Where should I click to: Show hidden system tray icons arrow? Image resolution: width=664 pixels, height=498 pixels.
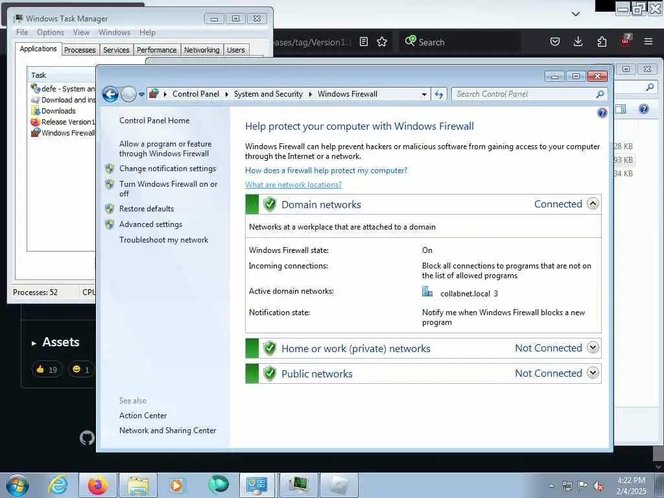(x=551, y=486)
